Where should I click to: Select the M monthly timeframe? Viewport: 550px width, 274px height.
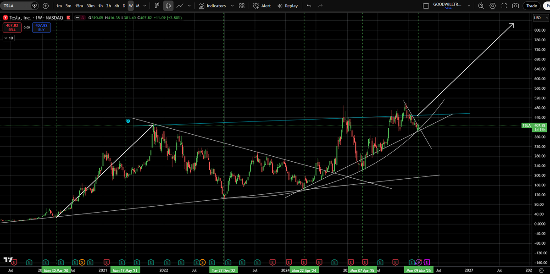[138, 5]
